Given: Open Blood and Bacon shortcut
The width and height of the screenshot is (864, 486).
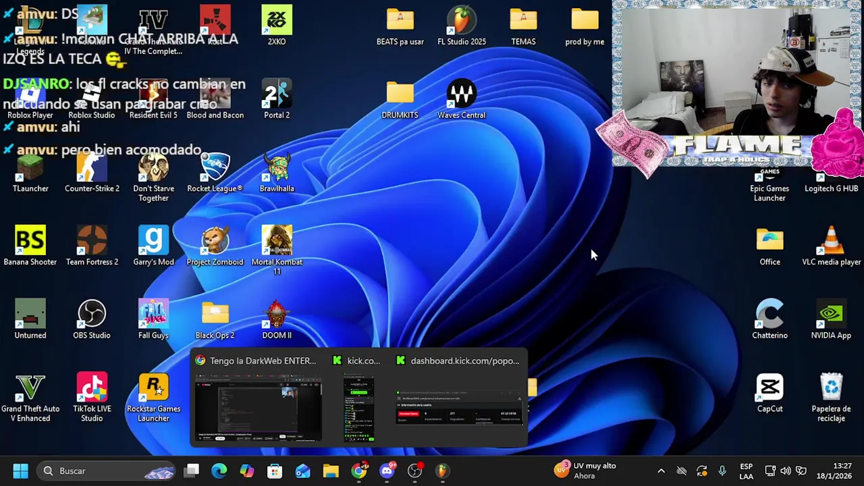Looking at the screenshot, I should [x=215, y=99].
